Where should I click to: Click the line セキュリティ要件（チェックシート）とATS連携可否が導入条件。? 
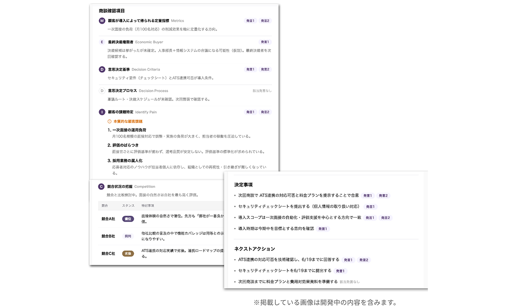coord(161,78)
